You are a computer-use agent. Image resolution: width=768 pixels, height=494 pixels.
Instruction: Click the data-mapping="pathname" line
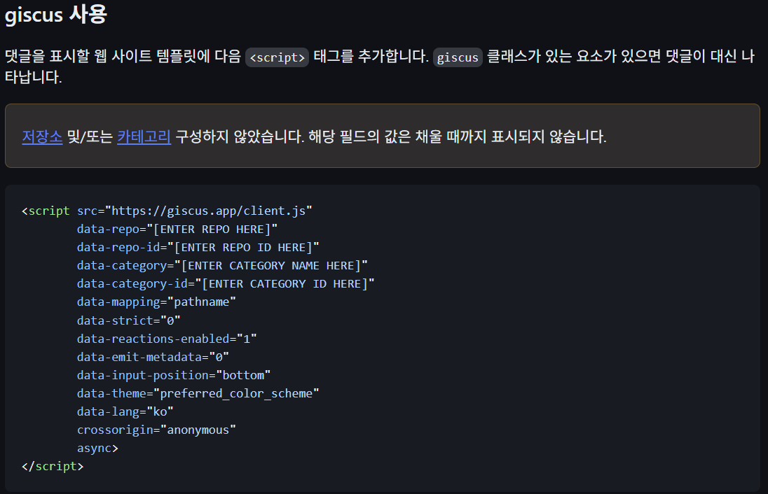pyautogui.click(x=156, y=302)
